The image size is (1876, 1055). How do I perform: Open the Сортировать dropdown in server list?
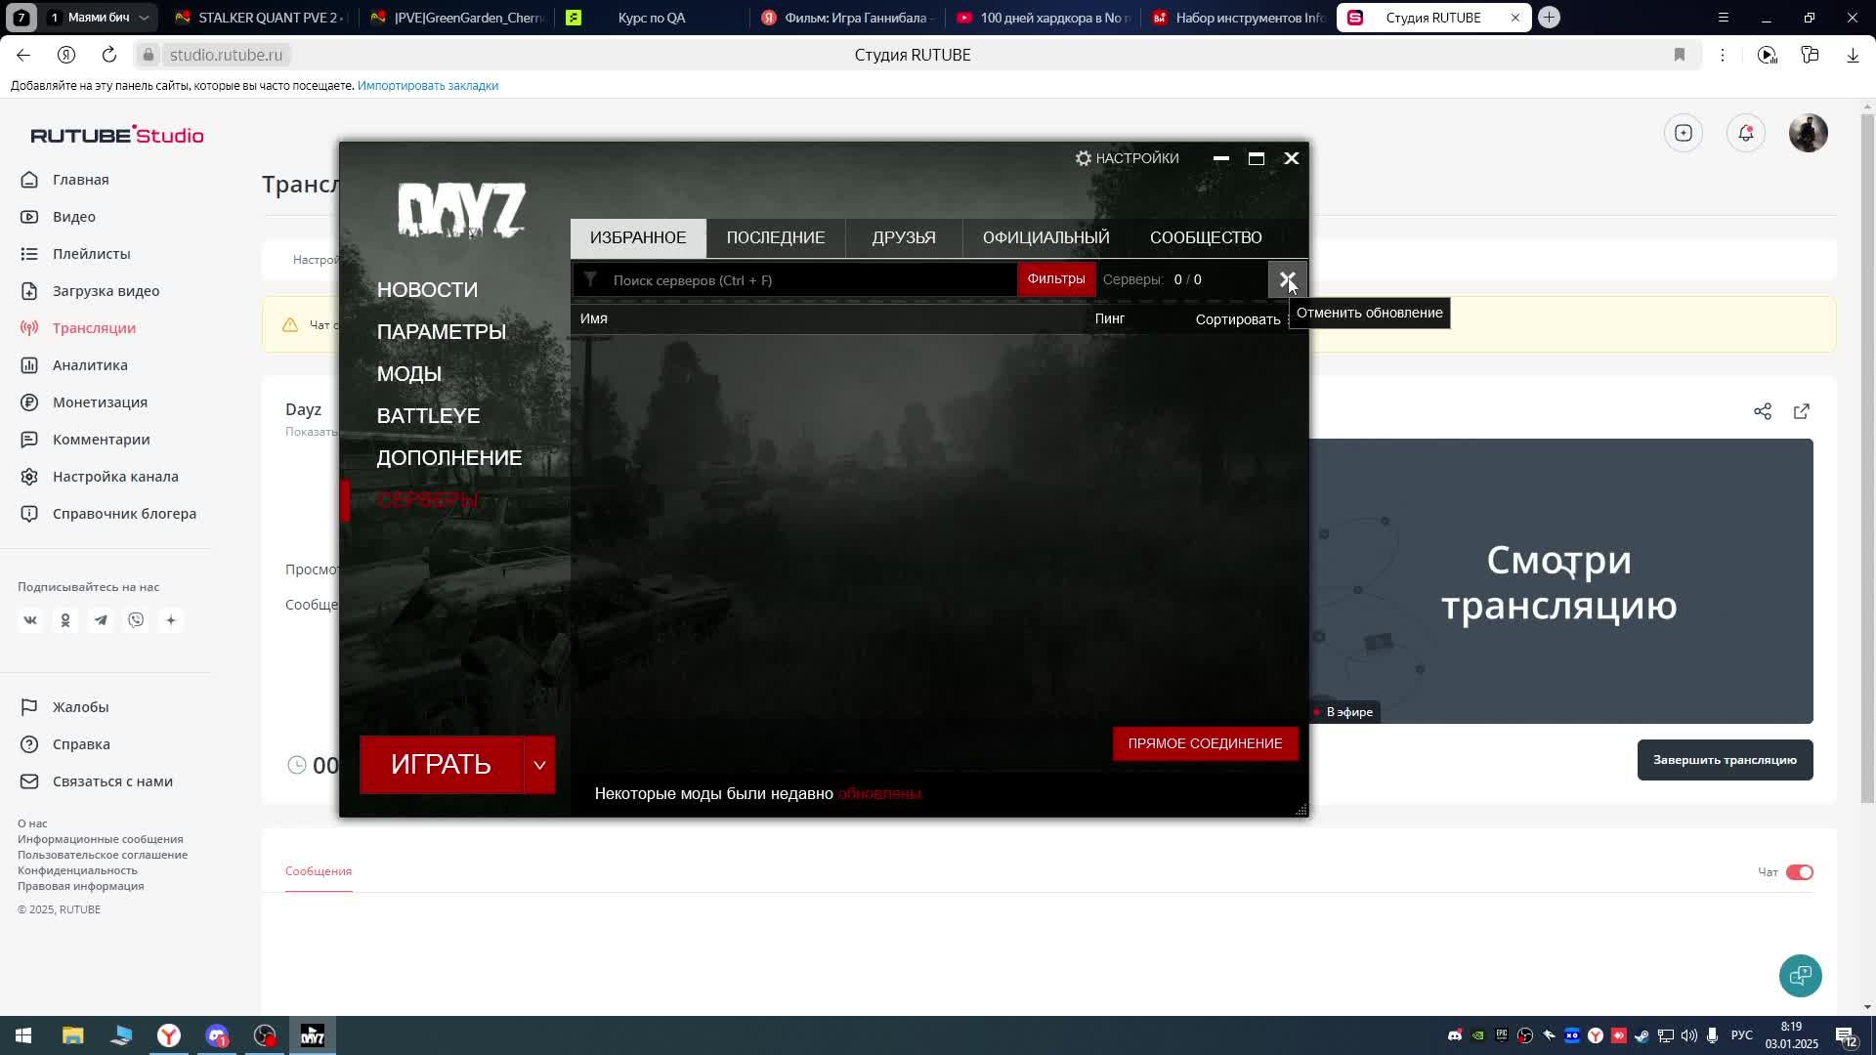pyautogui.click(x=1237, y=318)
